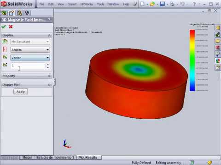Decrease the spinner value with down arrow
Viewport: 221px width, 165px height.
[x=48, y=68]
